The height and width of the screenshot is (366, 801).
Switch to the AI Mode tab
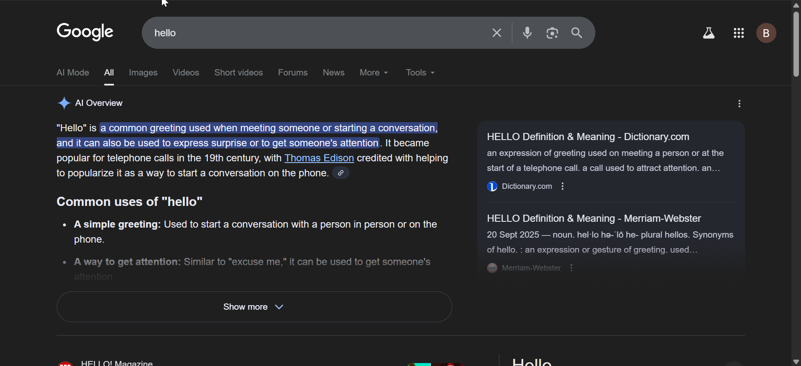pos(73,73)
